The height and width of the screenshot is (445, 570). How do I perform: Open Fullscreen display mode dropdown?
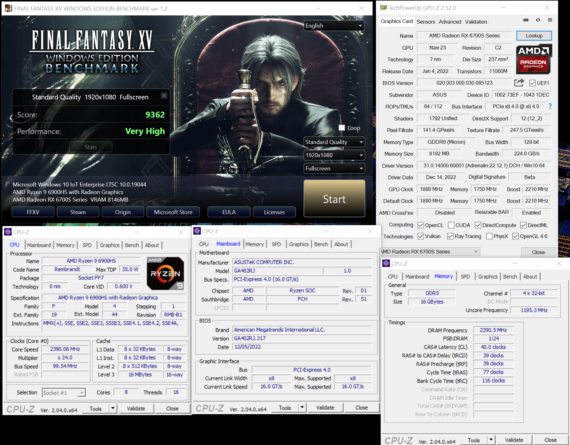pyautogui.click(x=334, y=169)
